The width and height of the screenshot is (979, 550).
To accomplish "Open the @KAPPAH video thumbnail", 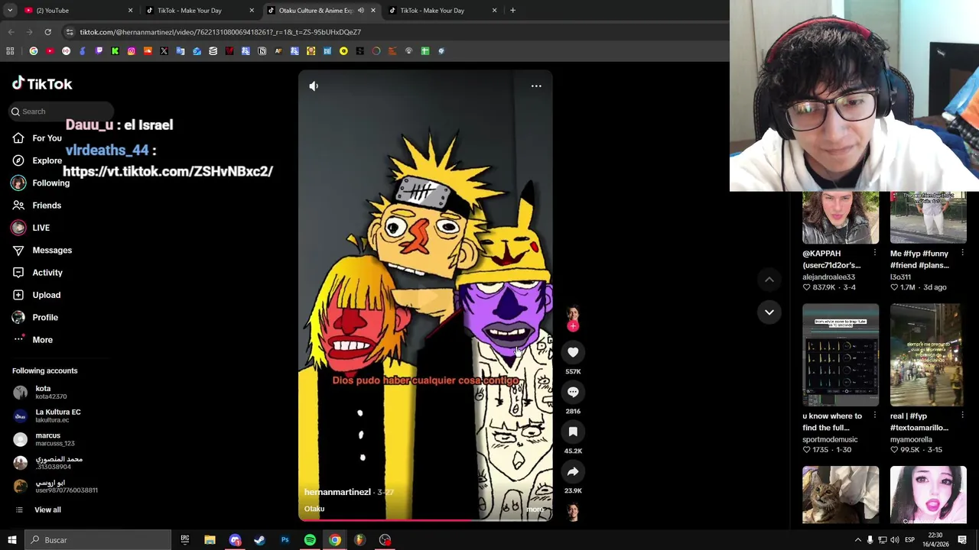I will point(841,218).
